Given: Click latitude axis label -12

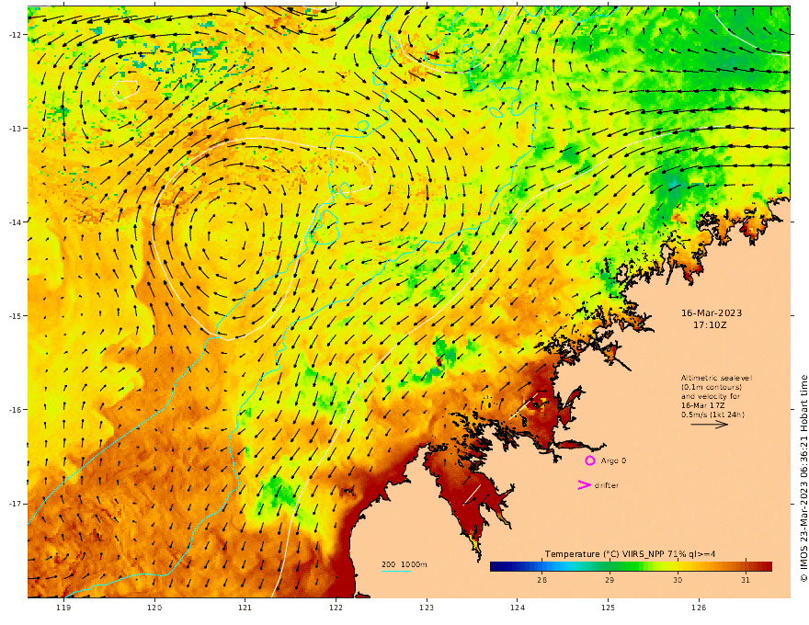Looking at the screenshot, I should coord(15,34).
